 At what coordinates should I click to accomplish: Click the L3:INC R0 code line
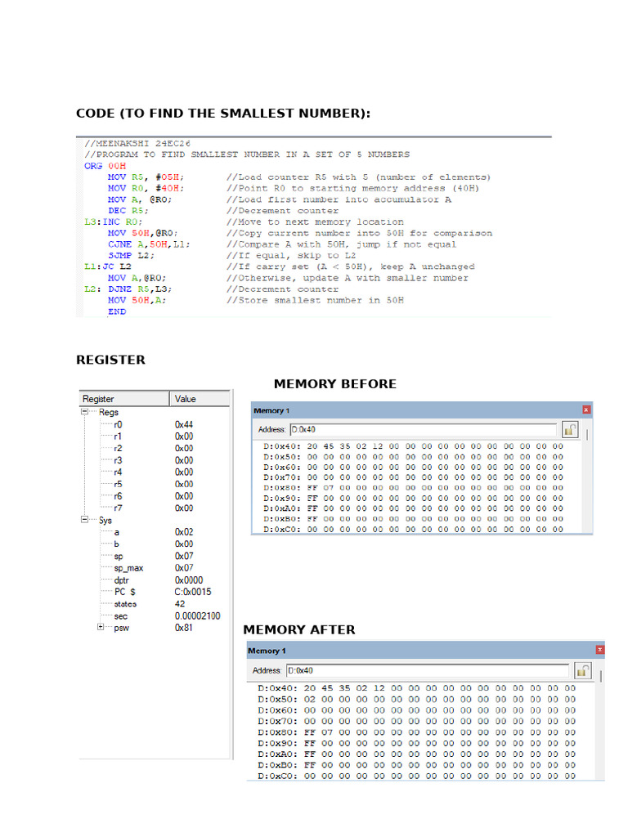(x=113, y=222)
